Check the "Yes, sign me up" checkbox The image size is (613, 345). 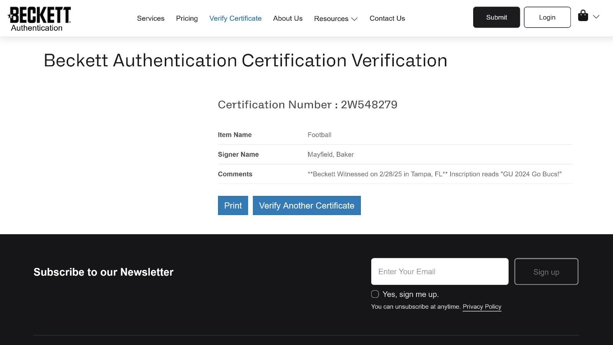(x=375, y=294)
